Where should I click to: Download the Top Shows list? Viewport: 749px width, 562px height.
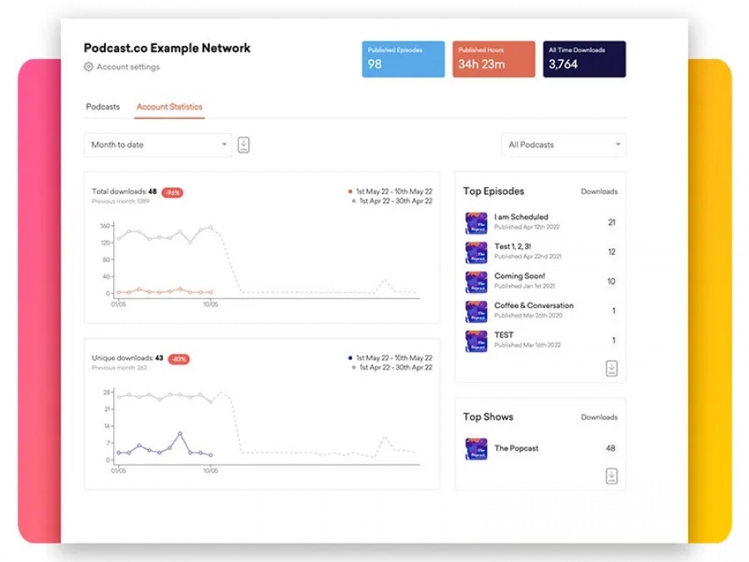tap(612, 476)
